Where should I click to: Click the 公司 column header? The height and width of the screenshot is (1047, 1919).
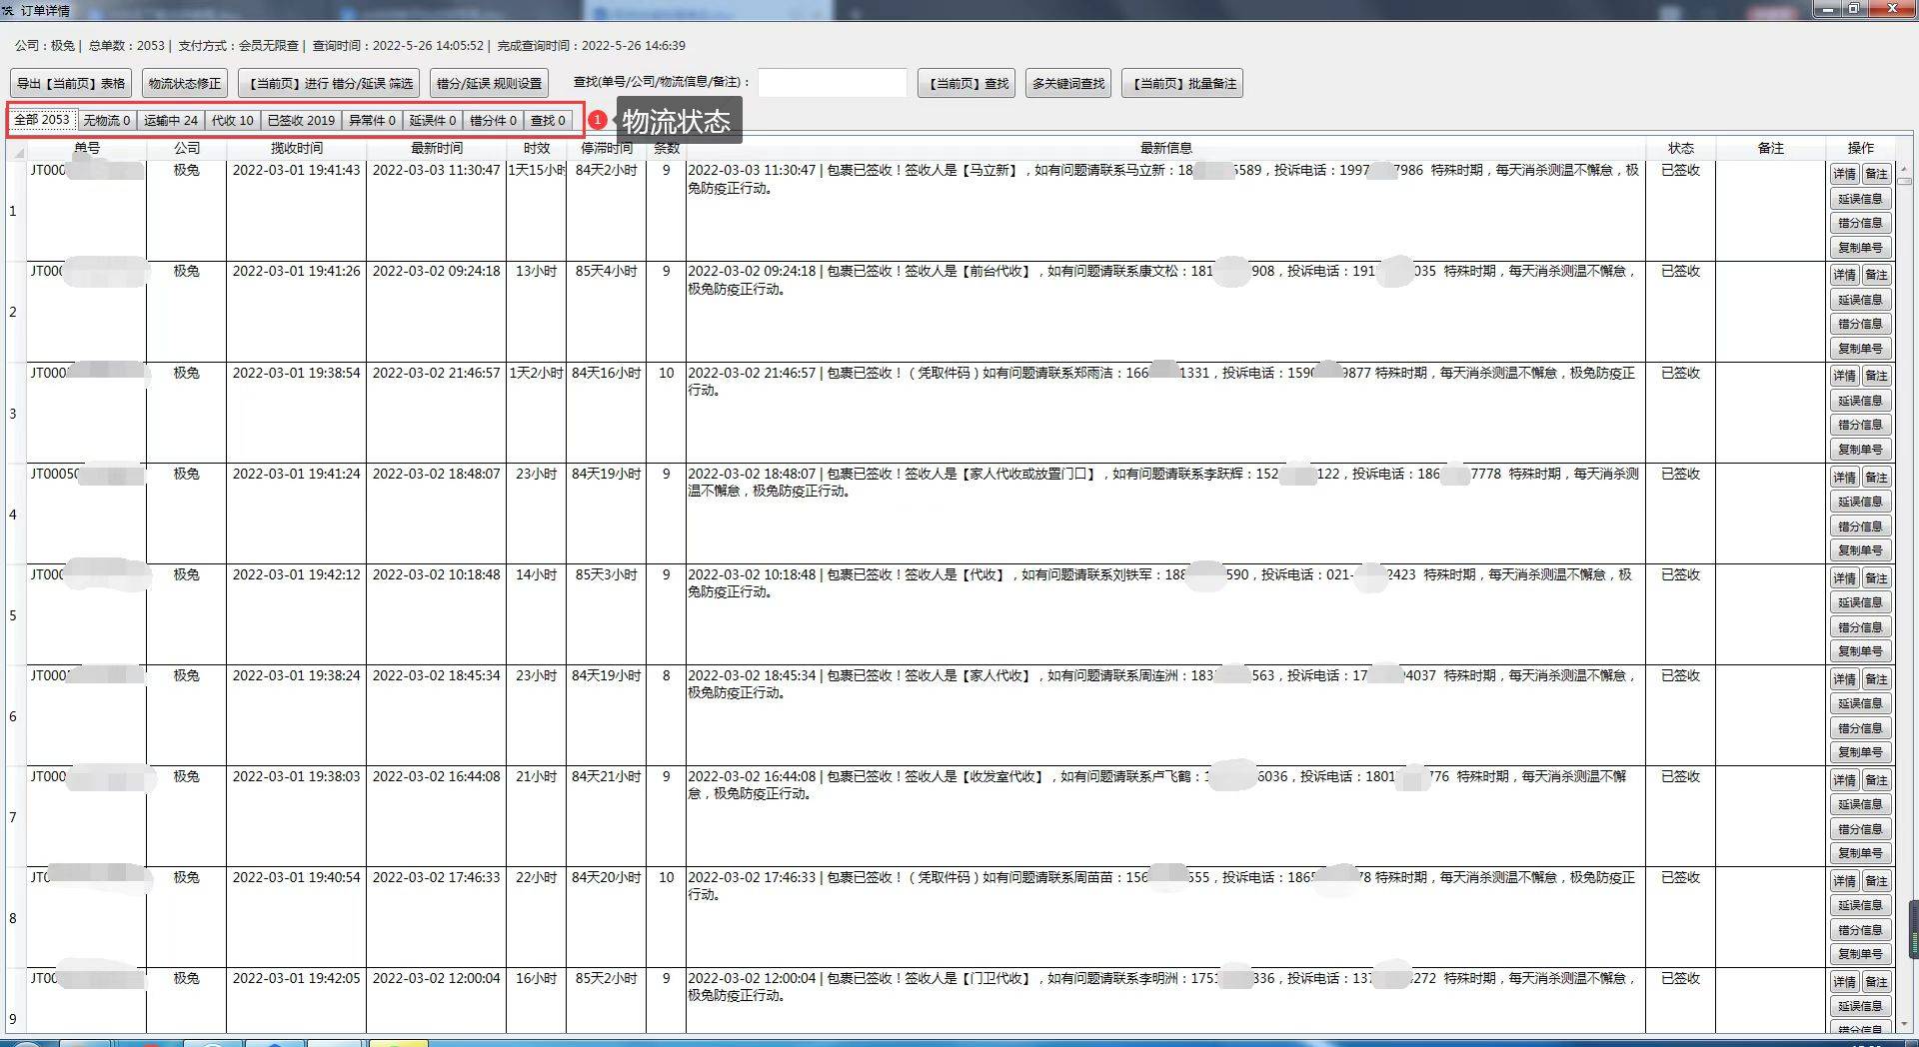pos(187,148)
